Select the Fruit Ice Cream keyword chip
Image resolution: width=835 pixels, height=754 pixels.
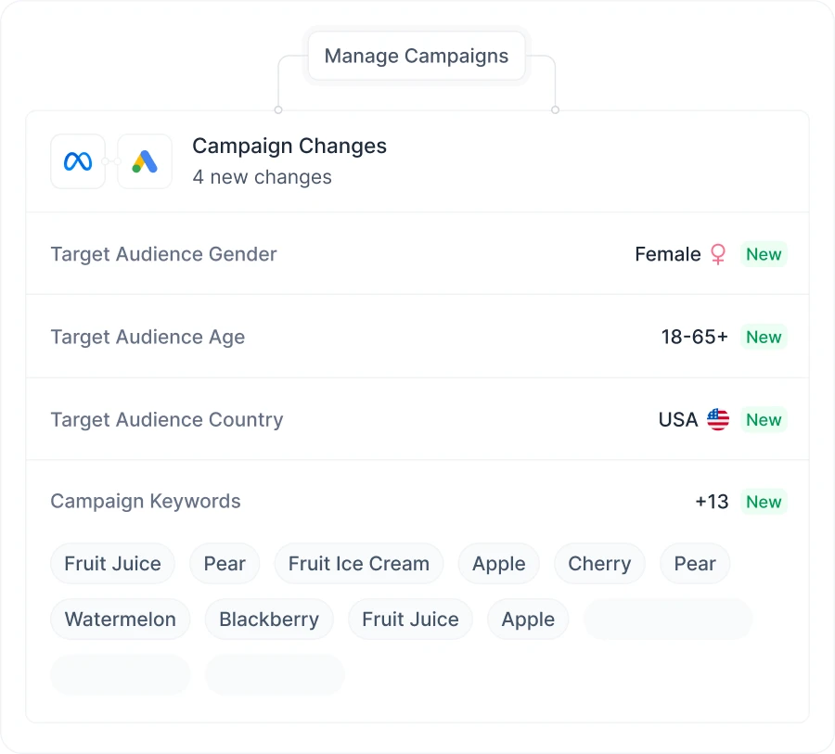click(x=359, y=564)
